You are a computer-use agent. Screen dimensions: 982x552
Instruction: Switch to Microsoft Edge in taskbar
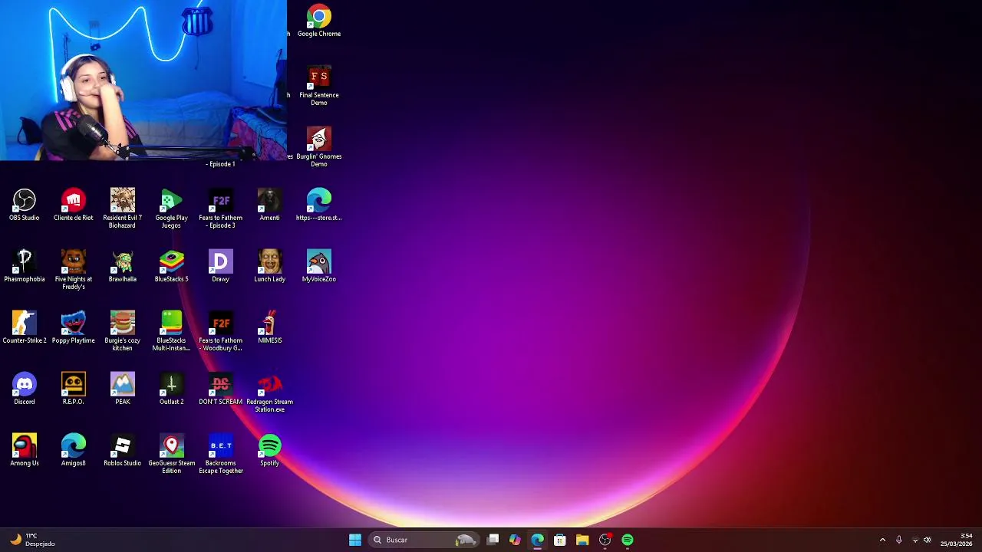click(537, 540)
